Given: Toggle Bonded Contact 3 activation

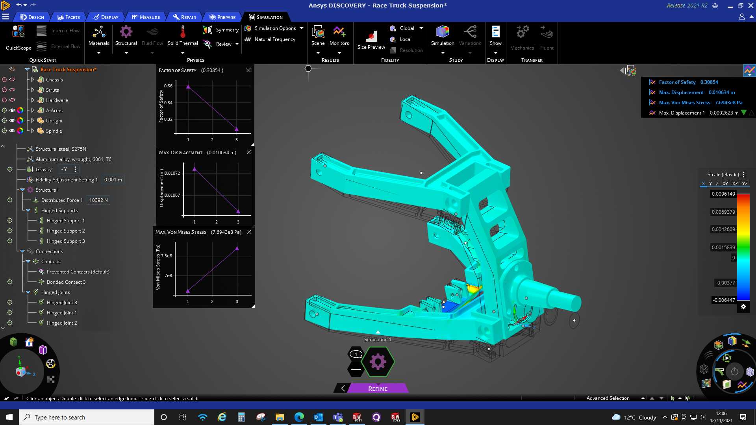Looking at the screenshot, I should (x=10, y=282).
